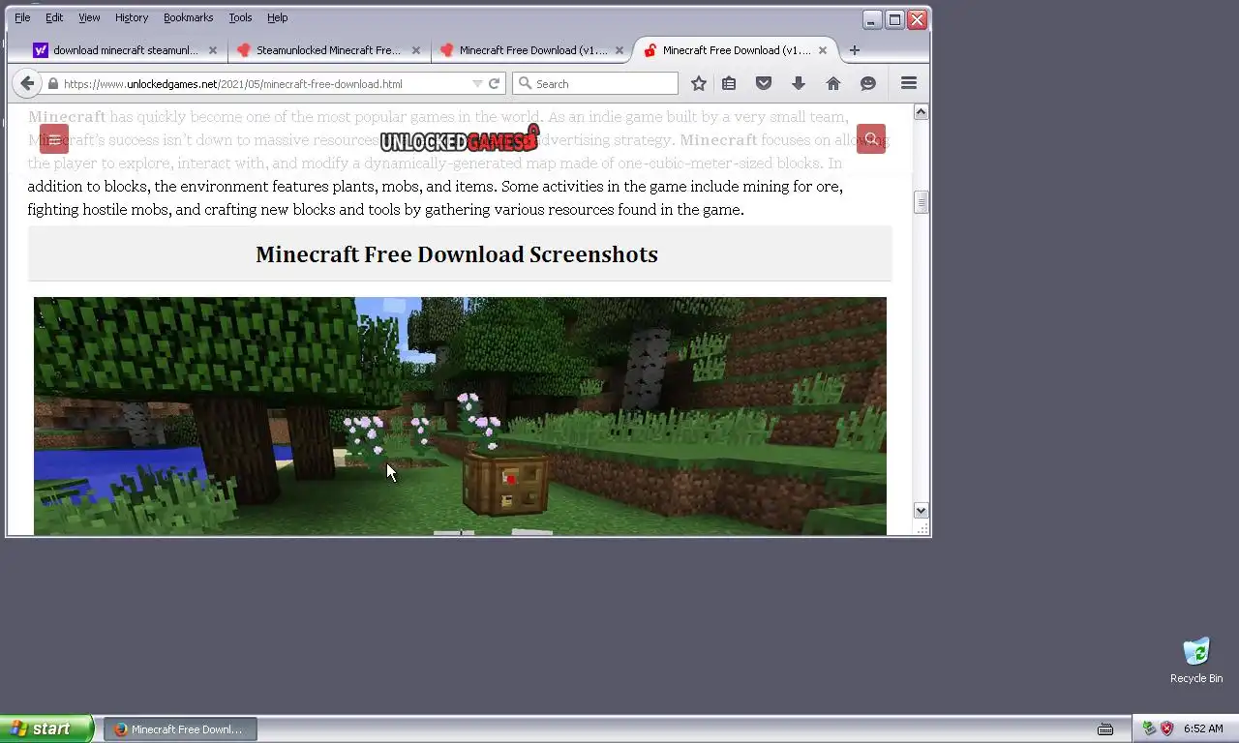Open the Hello chat smiley icon

868,84
